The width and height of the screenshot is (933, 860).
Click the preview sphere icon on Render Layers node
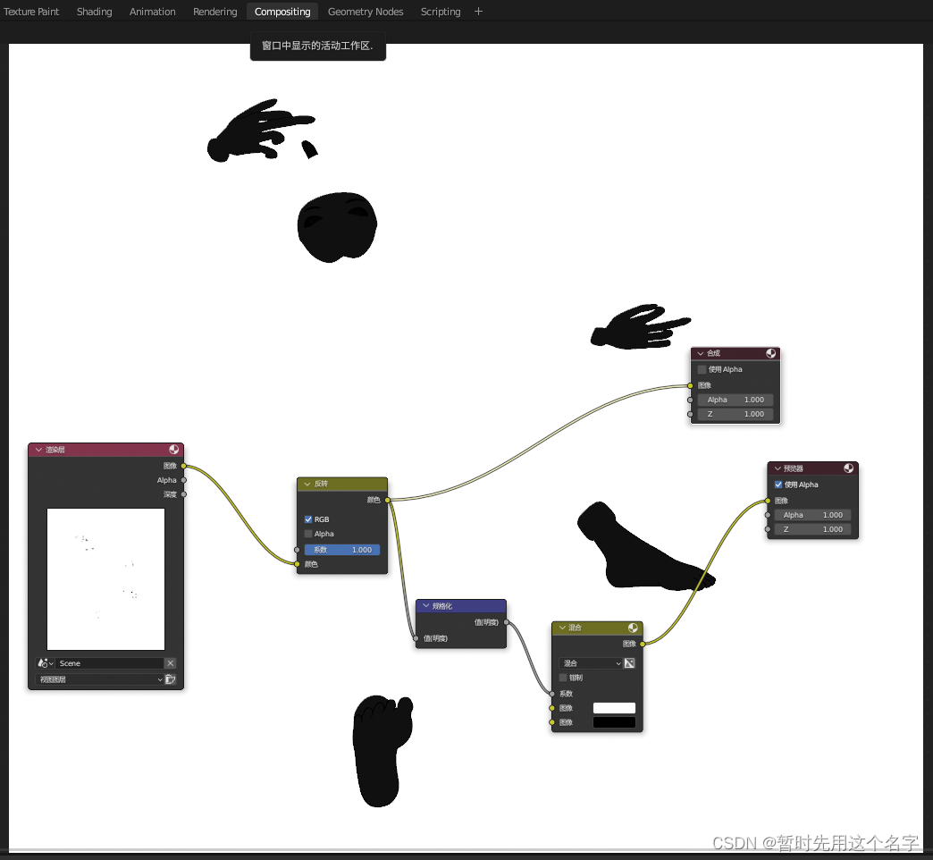click(173, 450)
